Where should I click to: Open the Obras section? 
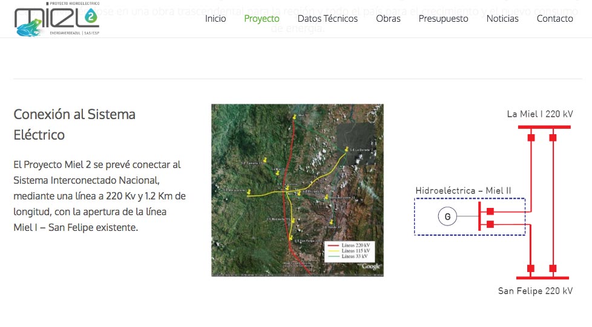[388, 19]
